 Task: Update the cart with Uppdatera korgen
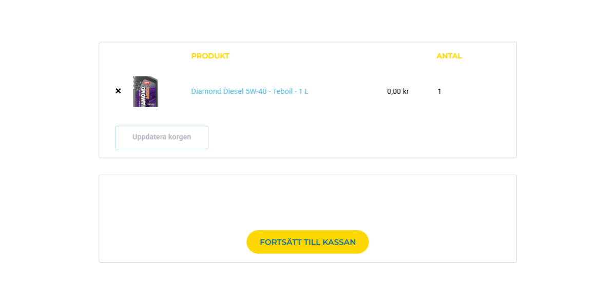pyautogui.click(x=162, y=137)
